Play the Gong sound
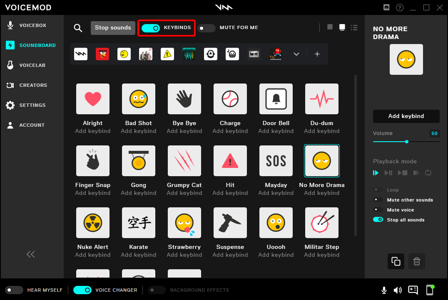 click(139, 161)
